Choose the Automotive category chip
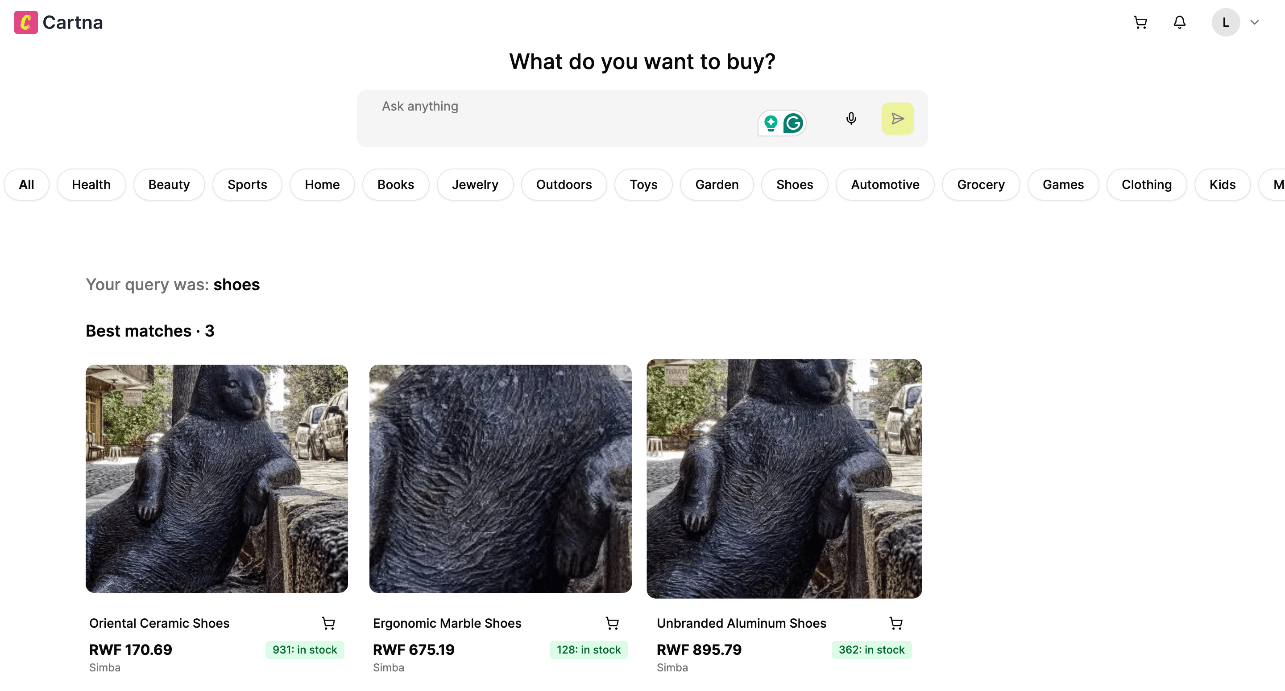This screenshot has width=1285, height=691. point(884,185)
